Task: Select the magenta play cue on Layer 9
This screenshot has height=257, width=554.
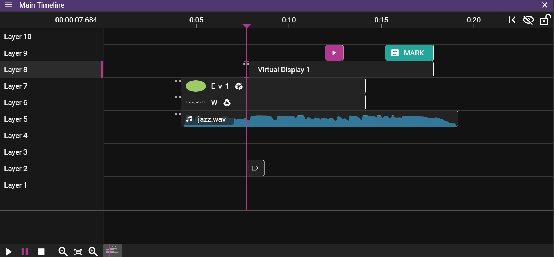Action: pyautogui.click(x=334, y=53)
